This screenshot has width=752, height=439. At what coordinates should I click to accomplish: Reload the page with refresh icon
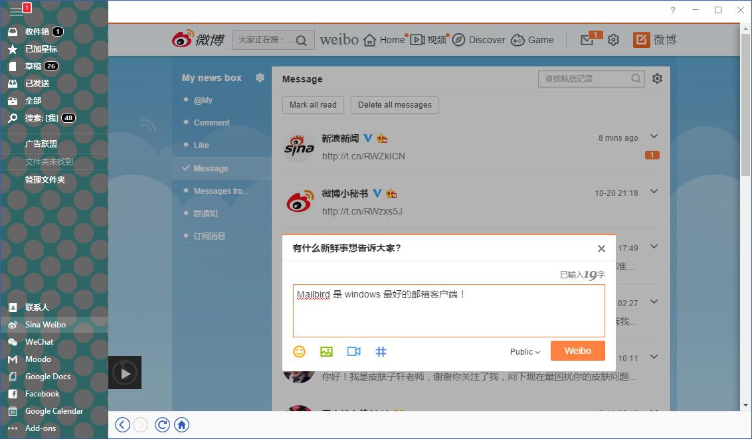tap(162, 425)
